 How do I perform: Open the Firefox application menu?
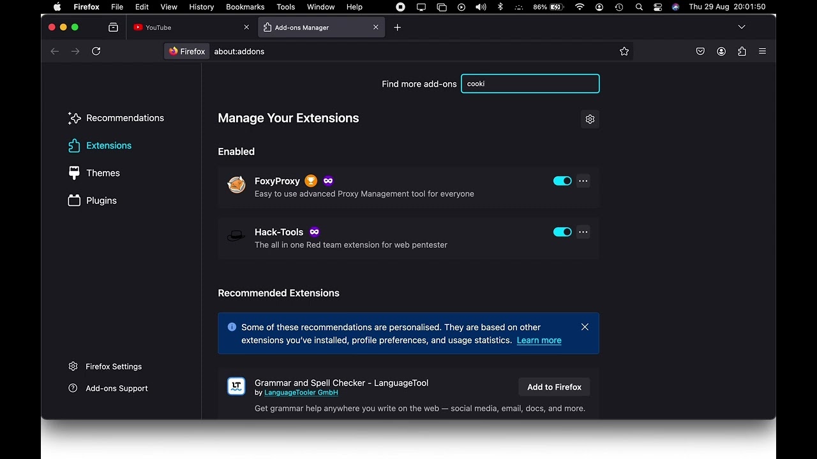(x=86, y=7)
